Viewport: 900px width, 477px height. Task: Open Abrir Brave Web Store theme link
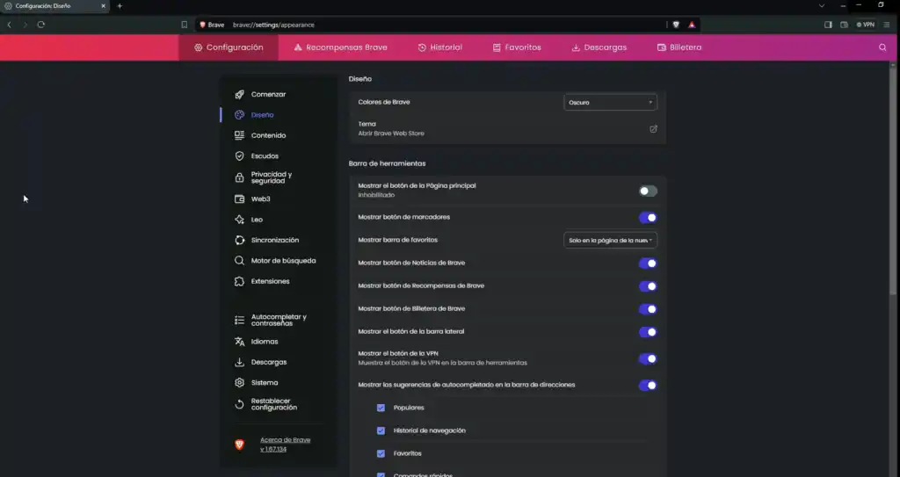click(x=391, y=134)
